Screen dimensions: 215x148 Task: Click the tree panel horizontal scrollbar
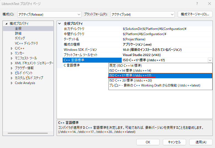tap(28, 133)
